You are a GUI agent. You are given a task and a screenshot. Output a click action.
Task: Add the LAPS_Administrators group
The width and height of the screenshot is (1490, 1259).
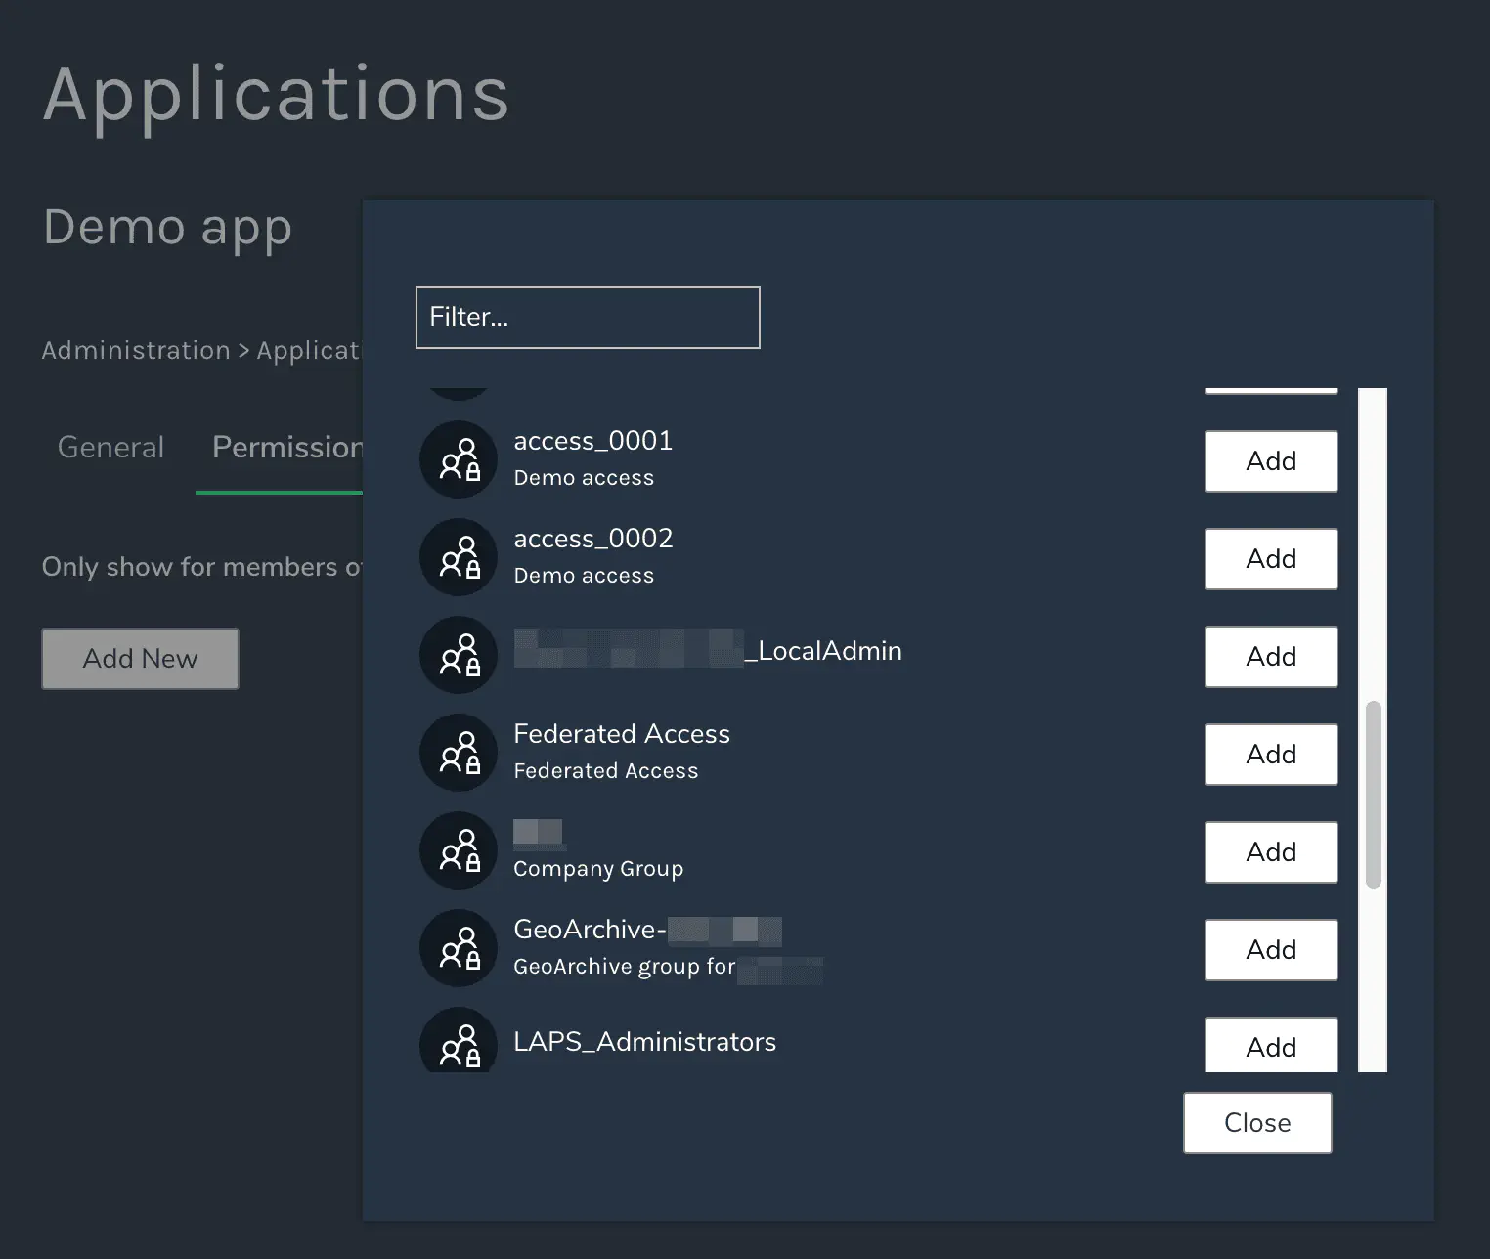tap(1270, 1046)
